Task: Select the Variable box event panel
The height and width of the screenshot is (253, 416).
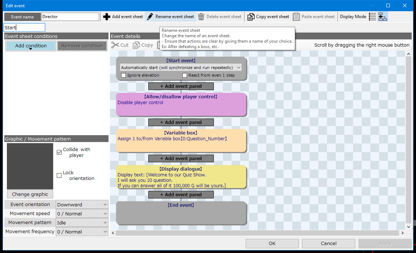Action: [x=181, y=141]
